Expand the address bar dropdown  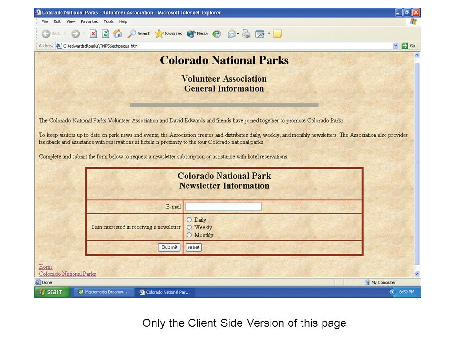point(396,46)
